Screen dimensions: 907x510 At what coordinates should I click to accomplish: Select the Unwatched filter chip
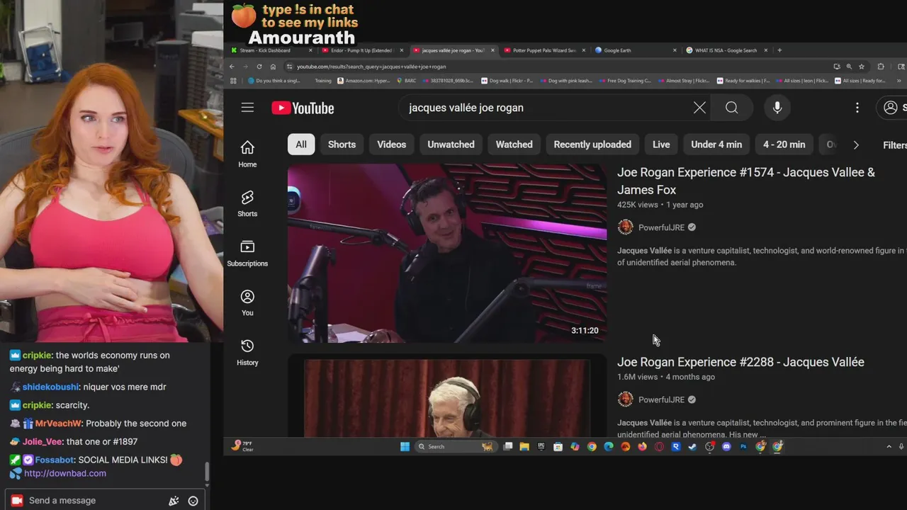click(x=451, y=144)
